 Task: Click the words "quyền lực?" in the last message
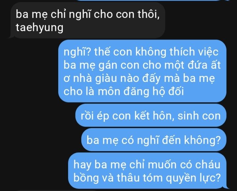click(x=193, y=177)
